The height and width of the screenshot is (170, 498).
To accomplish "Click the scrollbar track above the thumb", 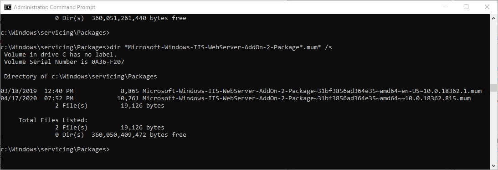I will pyautogui.click(x=493, y=51).
